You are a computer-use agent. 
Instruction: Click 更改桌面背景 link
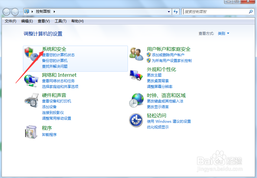click(158, 81)
